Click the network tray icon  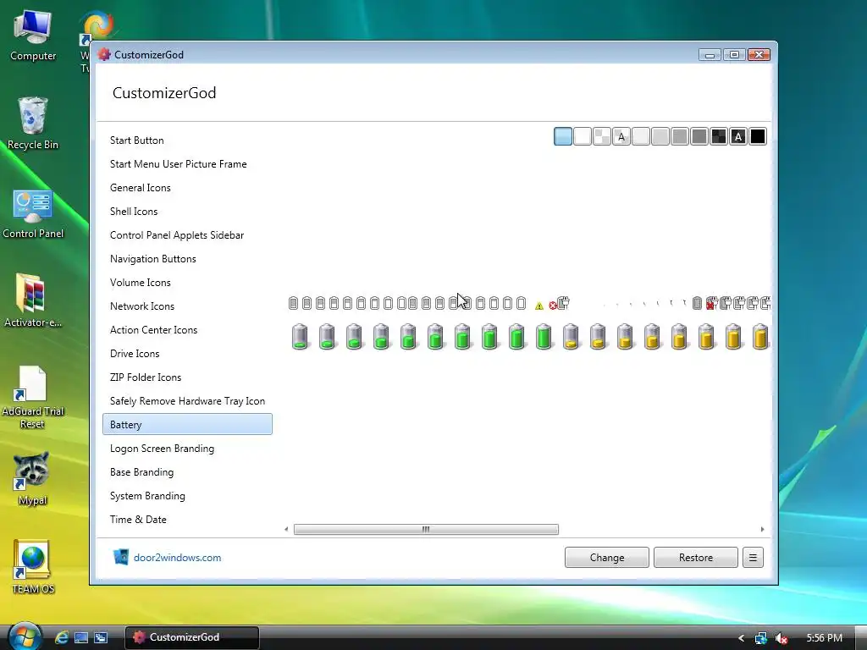(x=761, y=638)
